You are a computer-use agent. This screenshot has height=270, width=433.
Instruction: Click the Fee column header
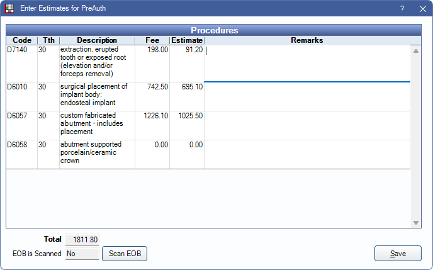point(152,40)
